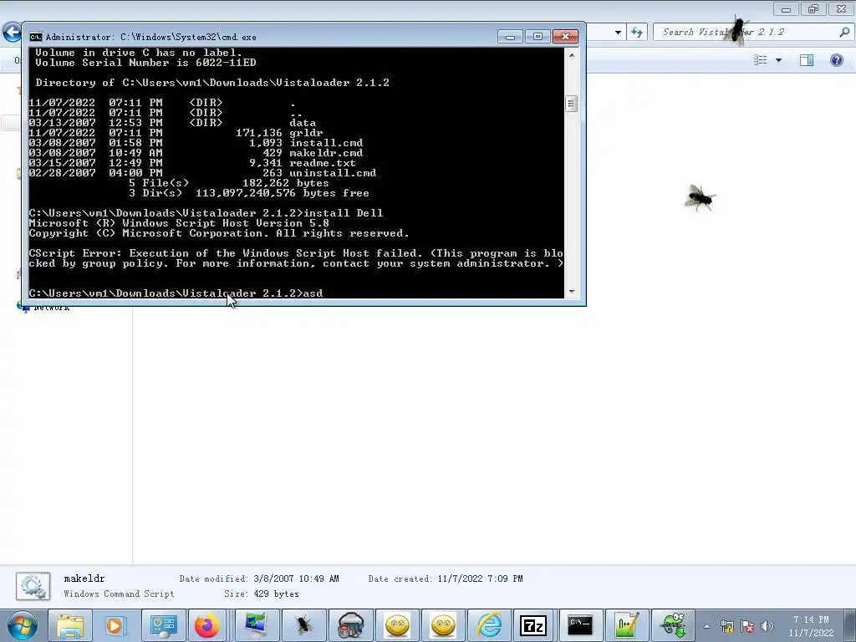Screen dimensions: 856x642
Task: Click the typed 'asd' at the prompt
Action: (313, 293)
